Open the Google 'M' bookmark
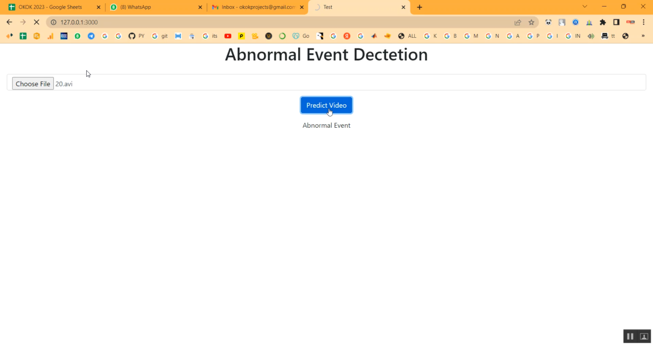The height and width of the screenshot is (345, 653). (x=471, y=36)
